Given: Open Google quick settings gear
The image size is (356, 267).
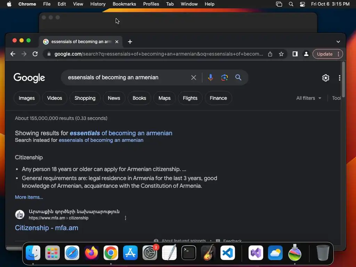Looking at the screenshot, I should 325,78.
